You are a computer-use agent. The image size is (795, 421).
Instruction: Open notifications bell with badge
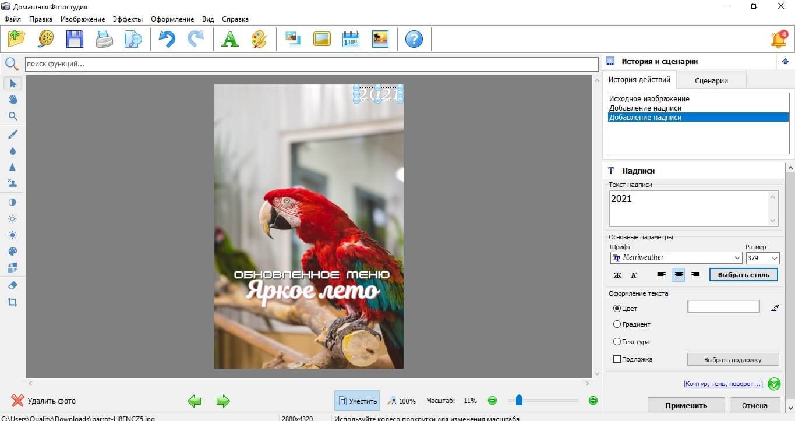(779, 39)
